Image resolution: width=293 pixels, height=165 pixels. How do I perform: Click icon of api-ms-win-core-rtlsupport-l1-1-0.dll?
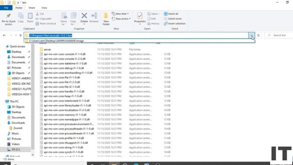tap(41, 143)
